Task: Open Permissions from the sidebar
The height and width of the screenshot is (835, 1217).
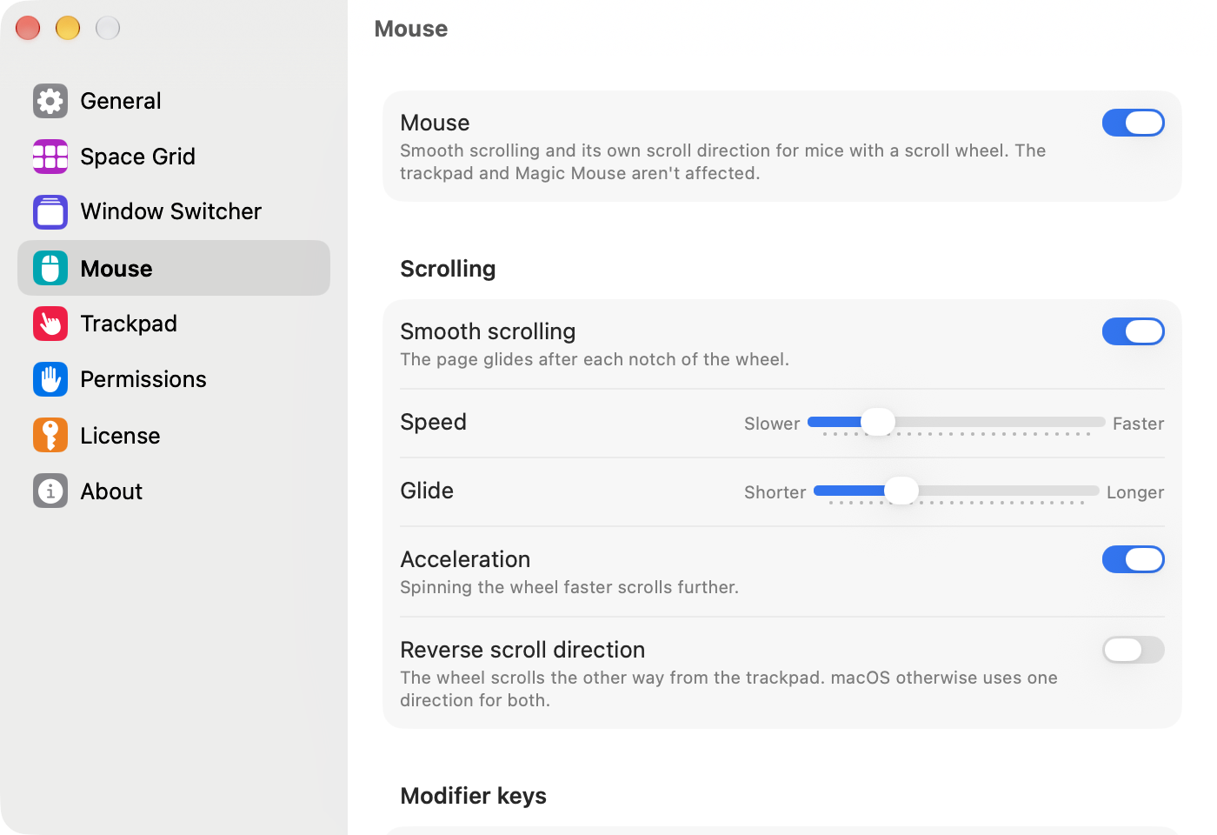Action: click(174, 379)
